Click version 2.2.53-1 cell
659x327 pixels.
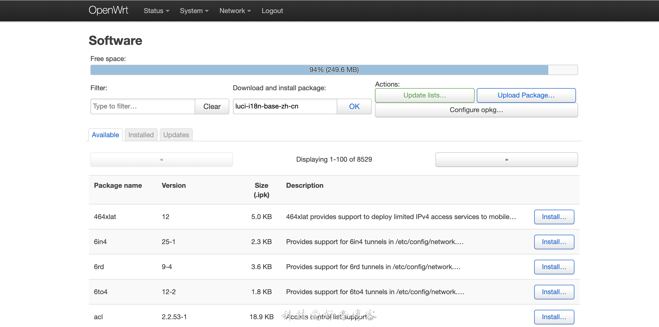click(174, 317)
